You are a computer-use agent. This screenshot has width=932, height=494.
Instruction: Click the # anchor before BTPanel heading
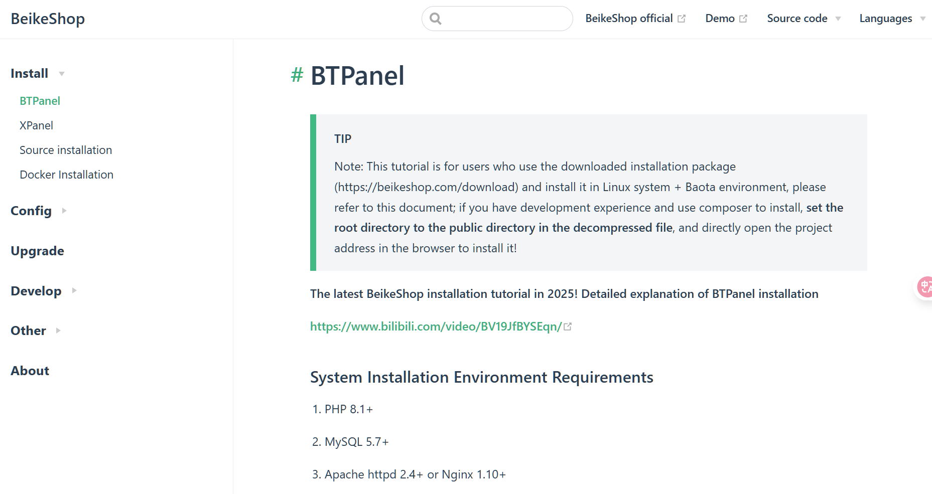(x=297, y=75)
